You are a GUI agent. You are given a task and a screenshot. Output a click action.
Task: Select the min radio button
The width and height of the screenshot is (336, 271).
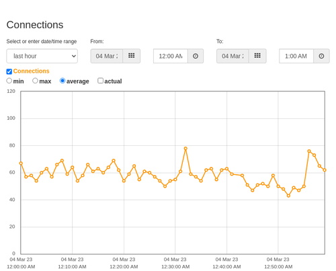pos(9,81)
